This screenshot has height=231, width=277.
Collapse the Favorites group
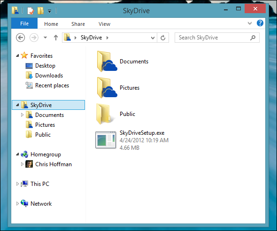click(x=17, y=55)
